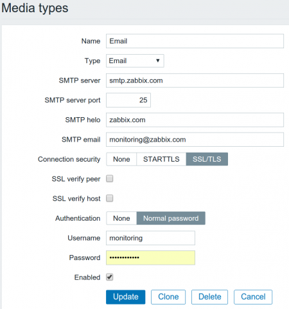Cancel editing the media type
Image resolution: width=289 pixels, height=309 pixels.
(x=253, y=297)
